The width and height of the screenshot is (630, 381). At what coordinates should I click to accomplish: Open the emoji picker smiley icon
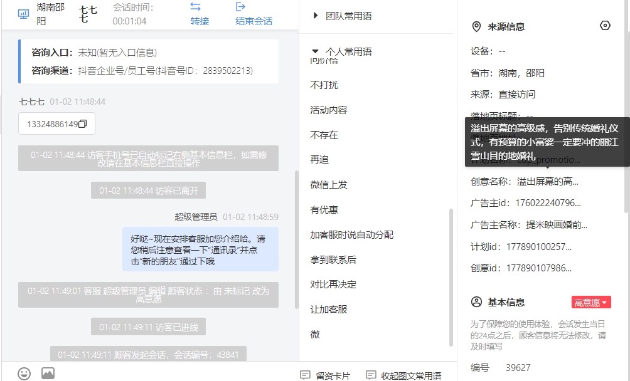[x=24, y=373]
